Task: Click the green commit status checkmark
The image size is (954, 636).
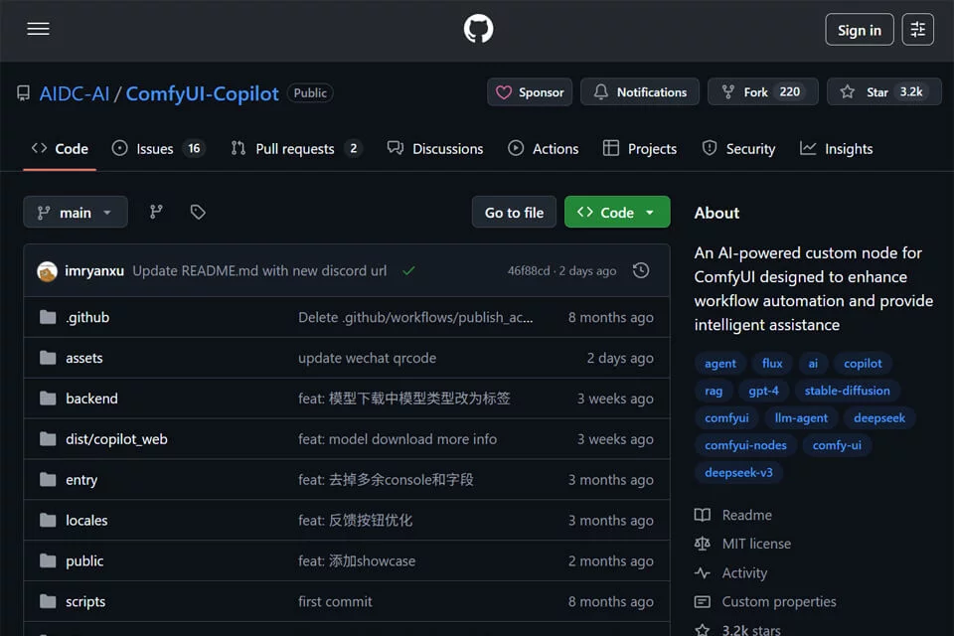Action: 408,270
